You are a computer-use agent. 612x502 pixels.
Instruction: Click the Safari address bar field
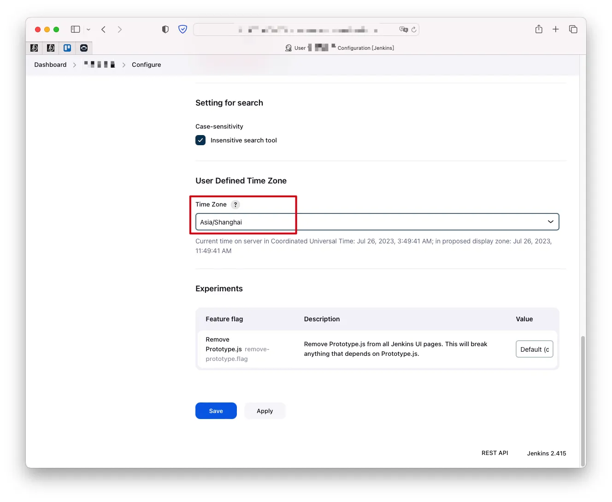(306, 30)
